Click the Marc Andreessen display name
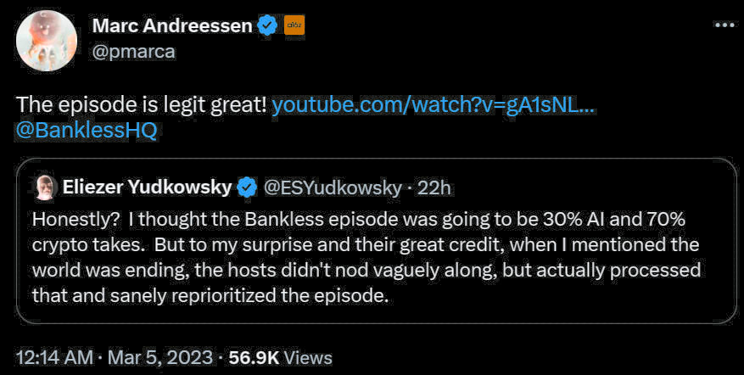The image size is (744, 375). point(171,26)
